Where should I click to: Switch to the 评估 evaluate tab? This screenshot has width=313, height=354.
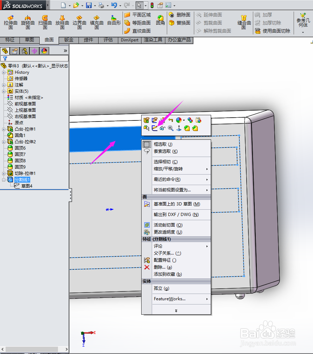[x=108, y=40]
